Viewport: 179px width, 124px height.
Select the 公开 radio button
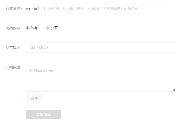48,28
